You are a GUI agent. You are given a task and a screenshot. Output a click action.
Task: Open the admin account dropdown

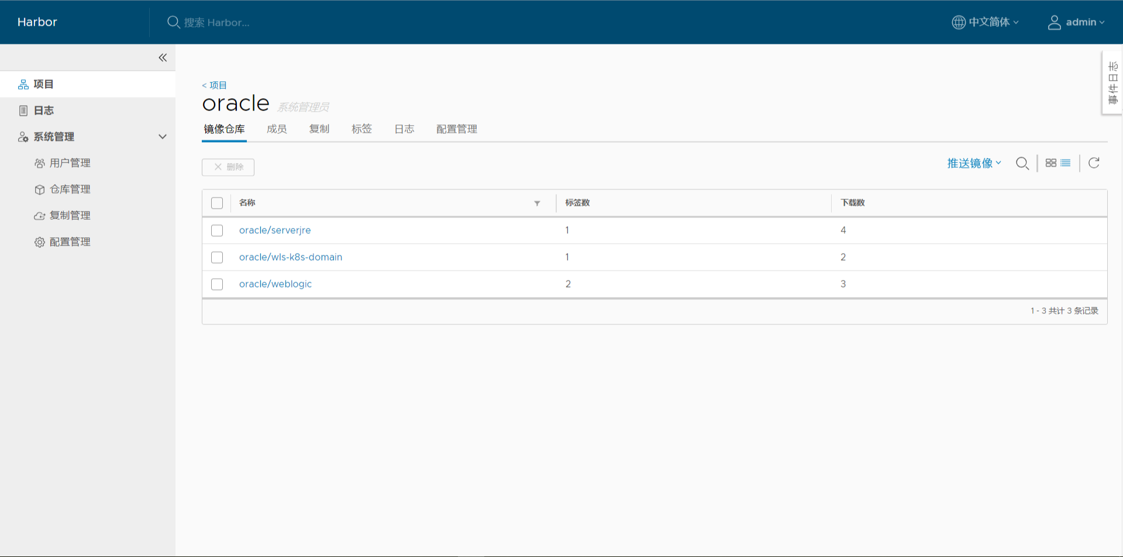[1076, 22]
